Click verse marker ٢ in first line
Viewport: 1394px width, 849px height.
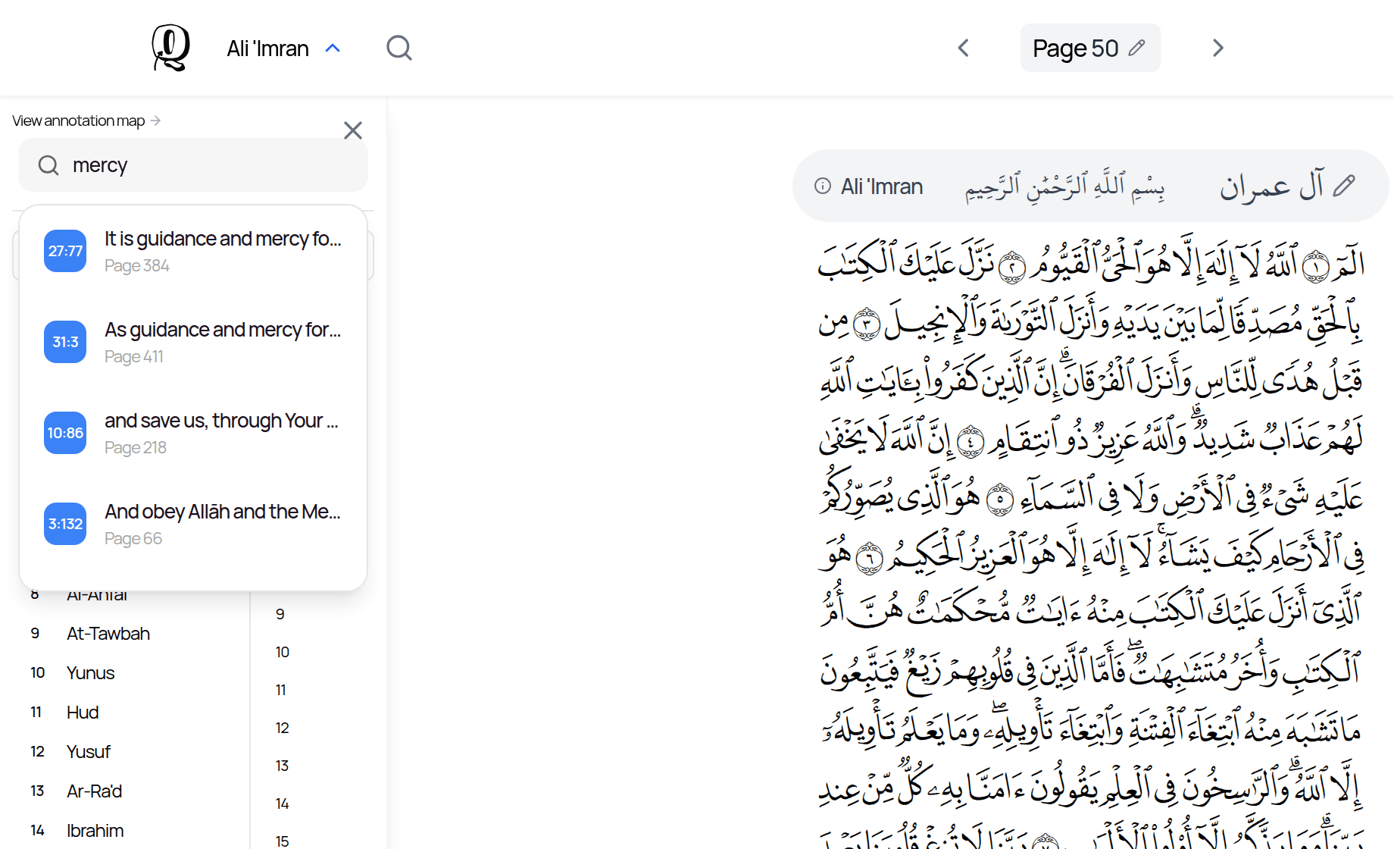tap(1012, 268)
